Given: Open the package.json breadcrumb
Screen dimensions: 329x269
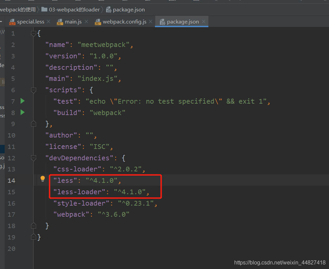Looking at the screenshot, I should coord(129,10).
